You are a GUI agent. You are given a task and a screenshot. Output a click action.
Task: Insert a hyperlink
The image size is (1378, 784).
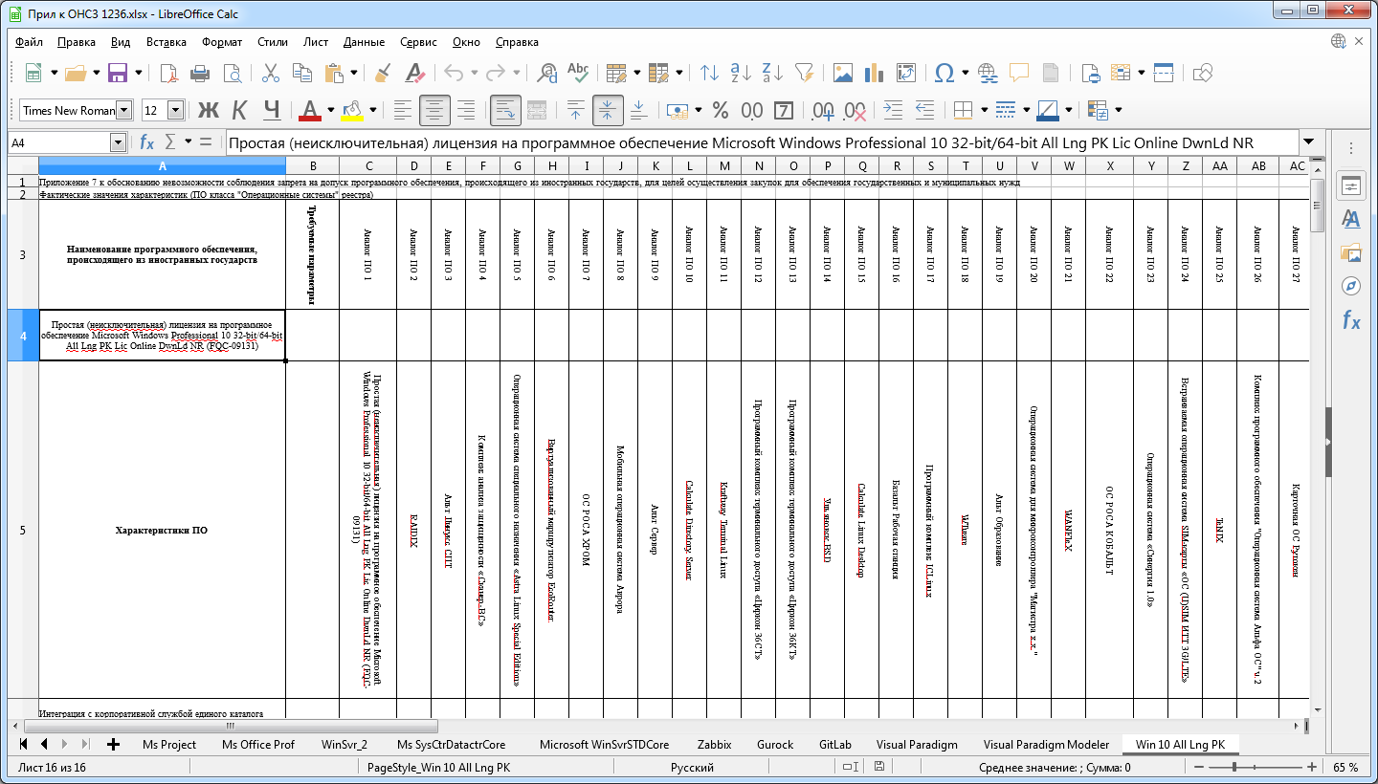[989, 73]
